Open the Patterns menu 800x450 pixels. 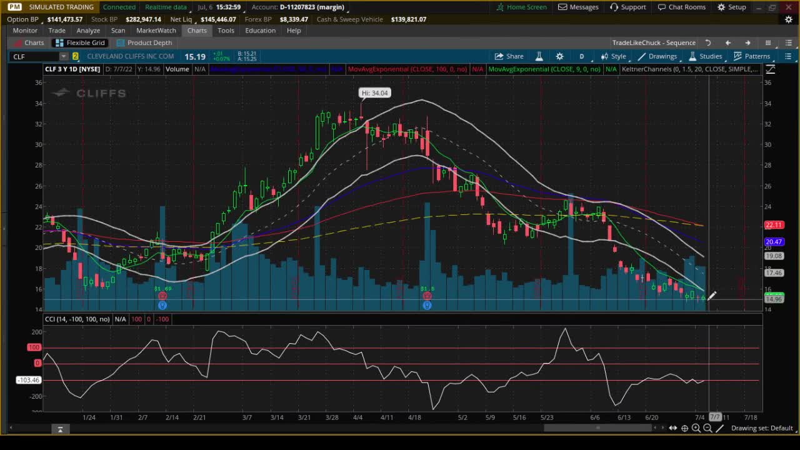[752, 56]
